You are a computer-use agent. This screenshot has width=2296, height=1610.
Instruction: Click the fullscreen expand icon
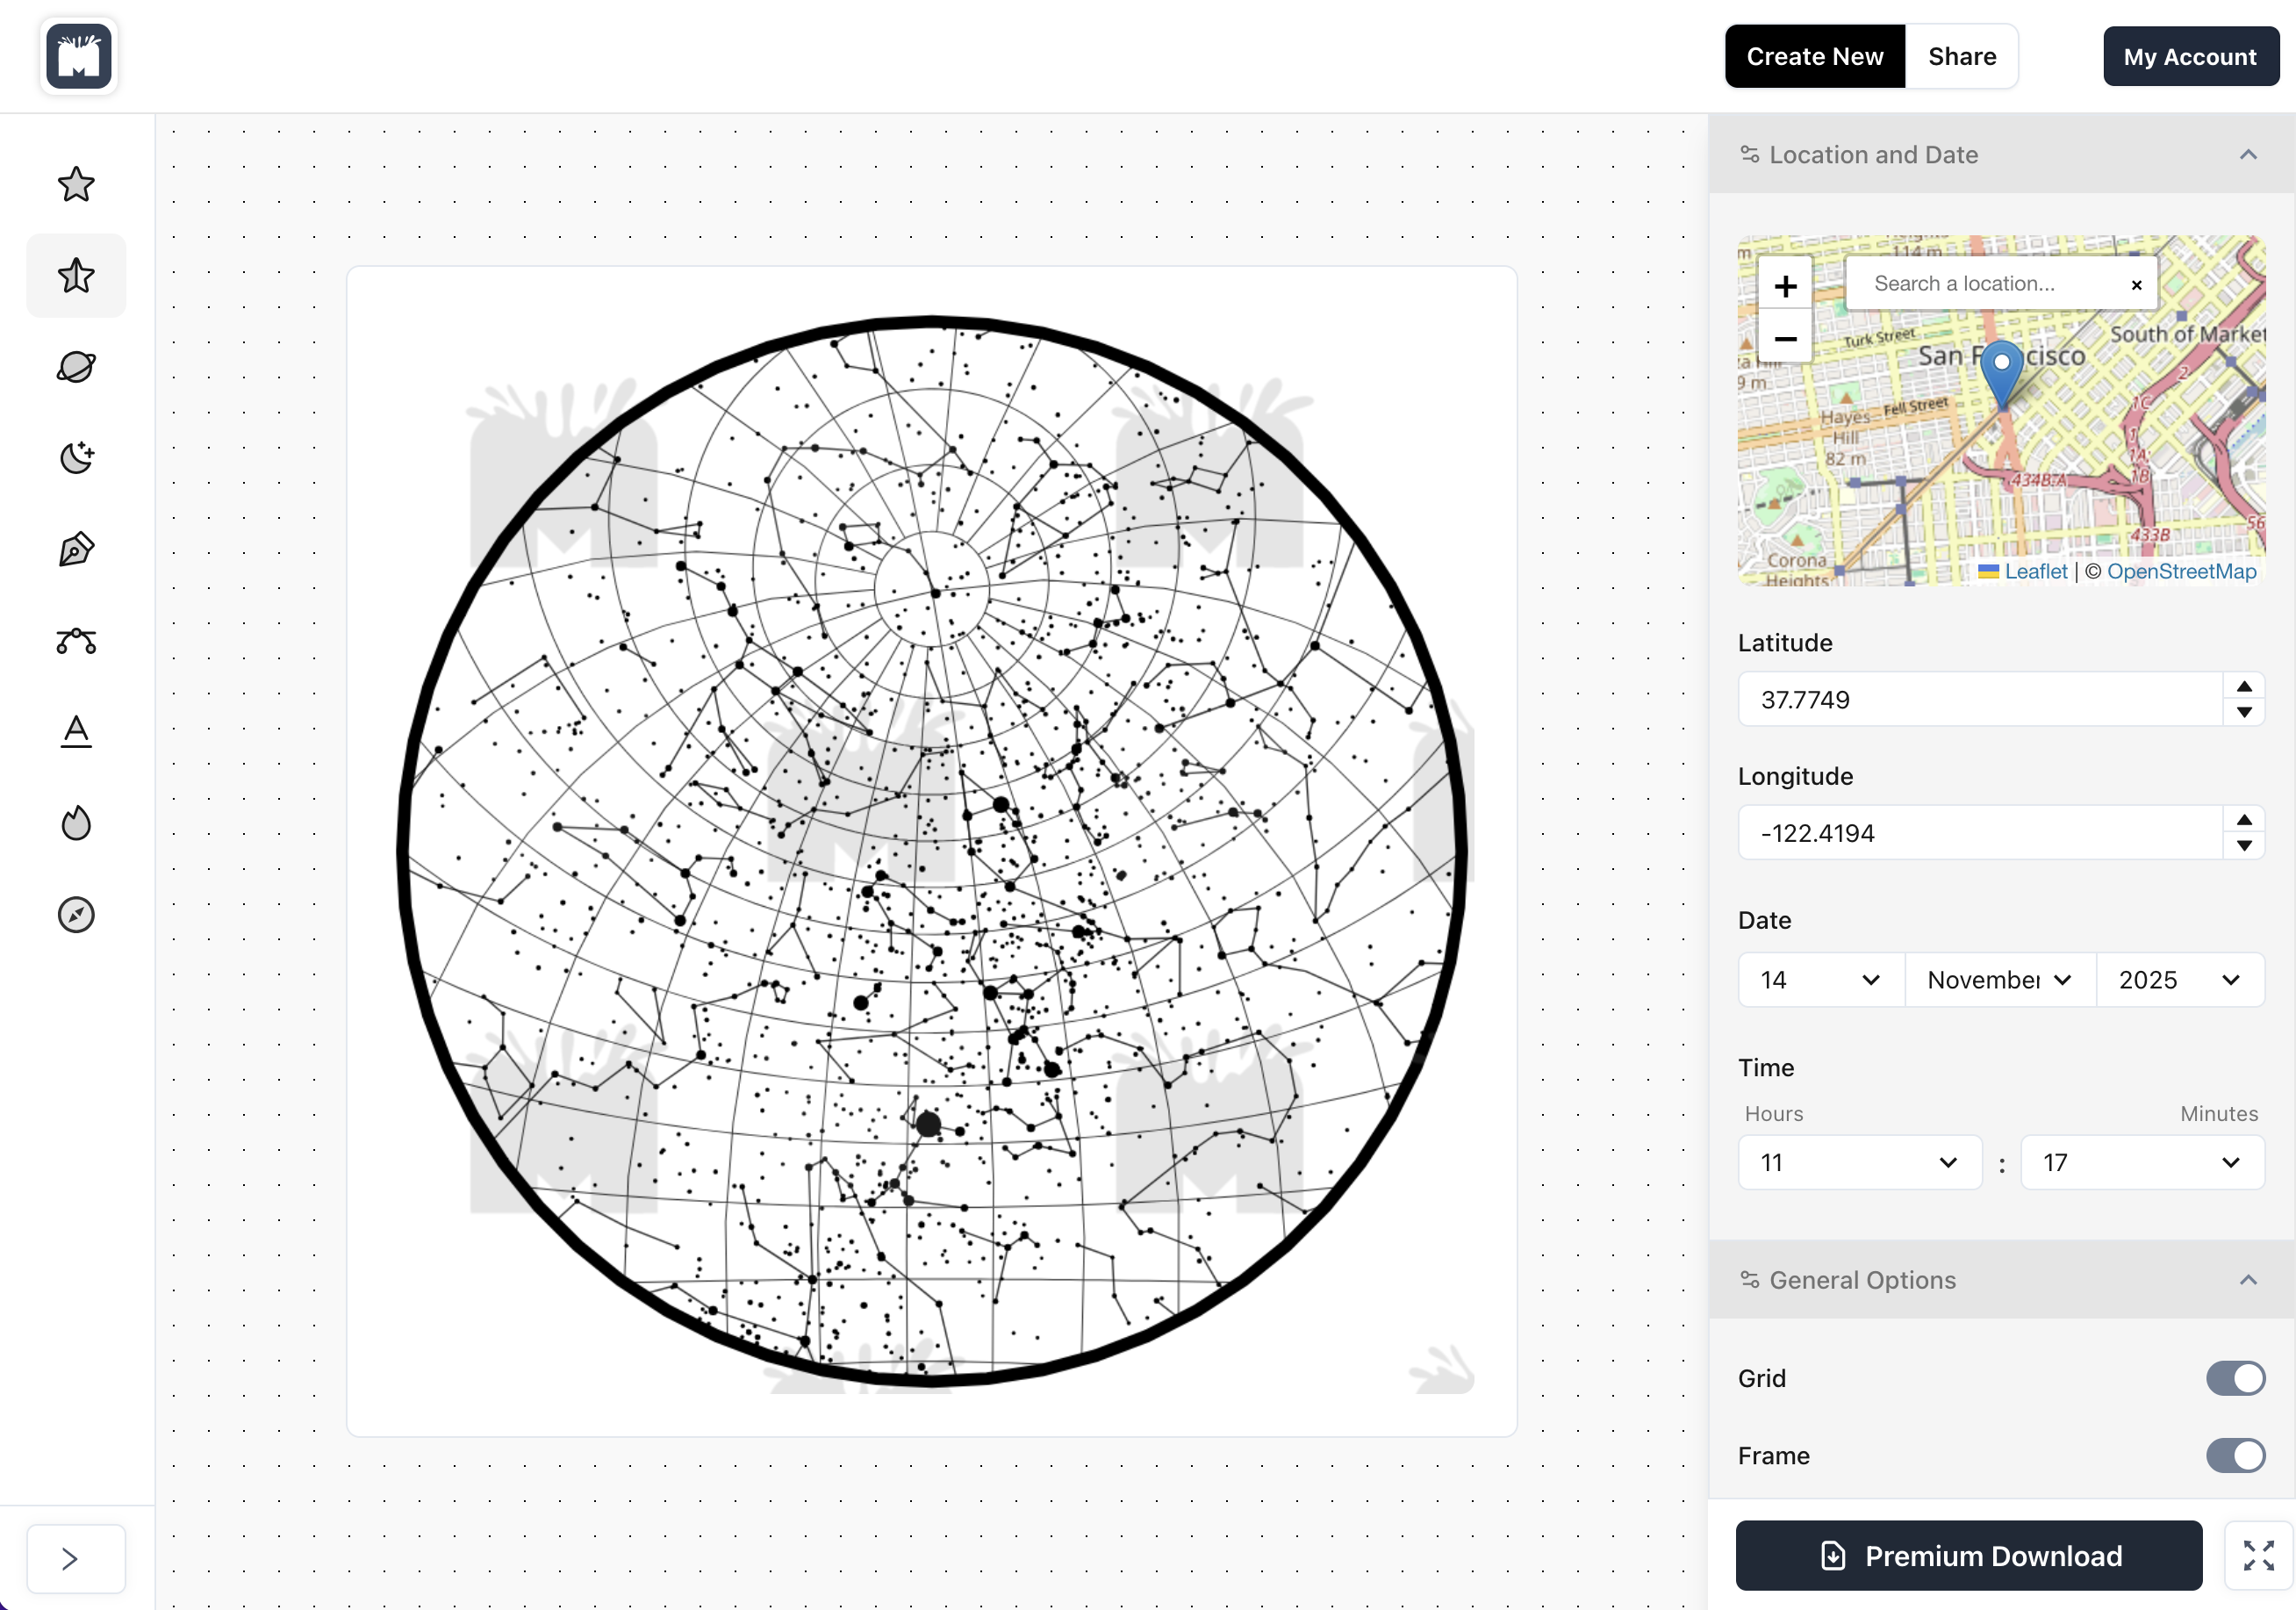pyautogui.click(x=2257, y=1555)
